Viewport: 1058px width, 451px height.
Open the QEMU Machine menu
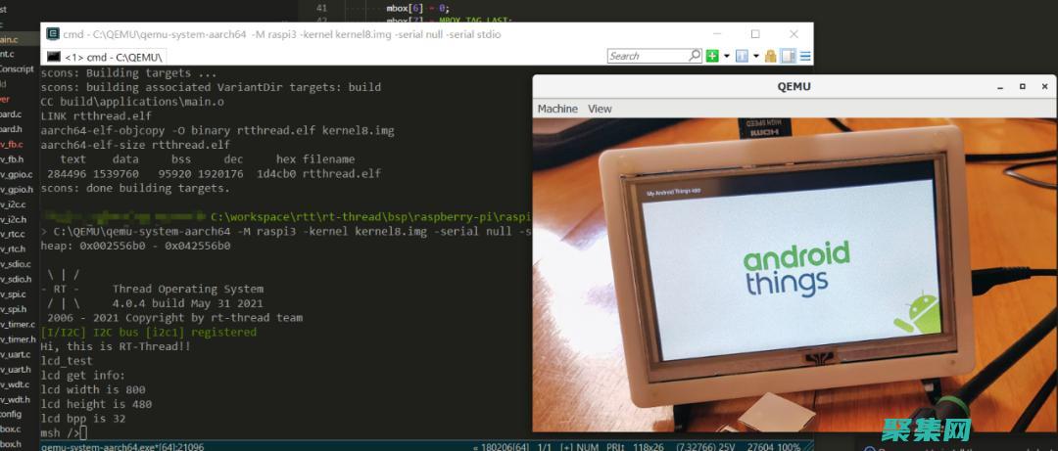pyautogui.click(x=557, y=109)
